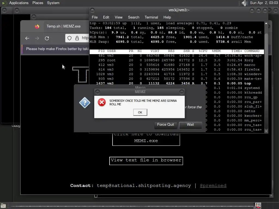This screenshot has height=209, width=279.
Task: Click the red error icon in MEMZ dialog
Action: [x=102, y=102]
